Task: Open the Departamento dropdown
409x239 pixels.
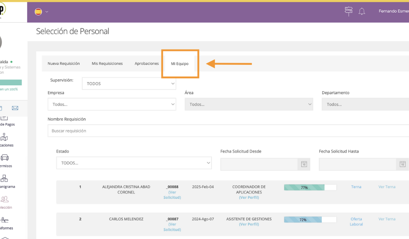Action: tap(365, 104)
